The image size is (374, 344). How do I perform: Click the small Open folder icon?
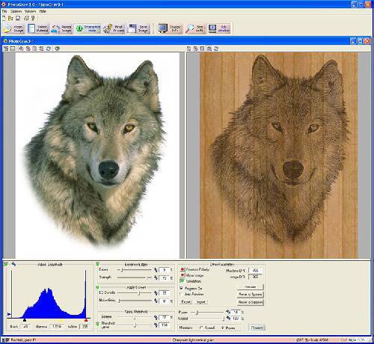point(10,18)
